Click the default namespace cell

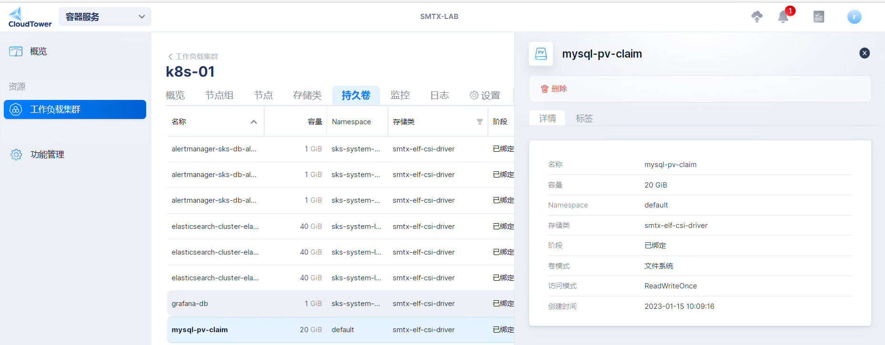click(x=343, y=330)
